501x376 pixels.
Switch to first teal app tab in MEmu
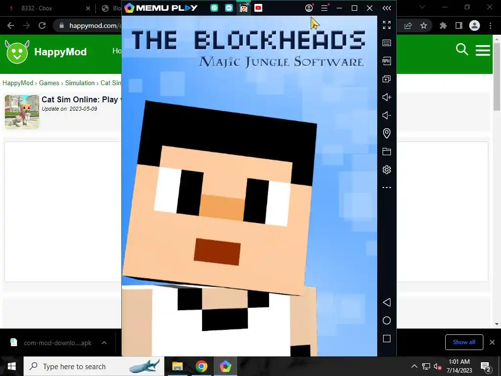[x=214, y=8]
